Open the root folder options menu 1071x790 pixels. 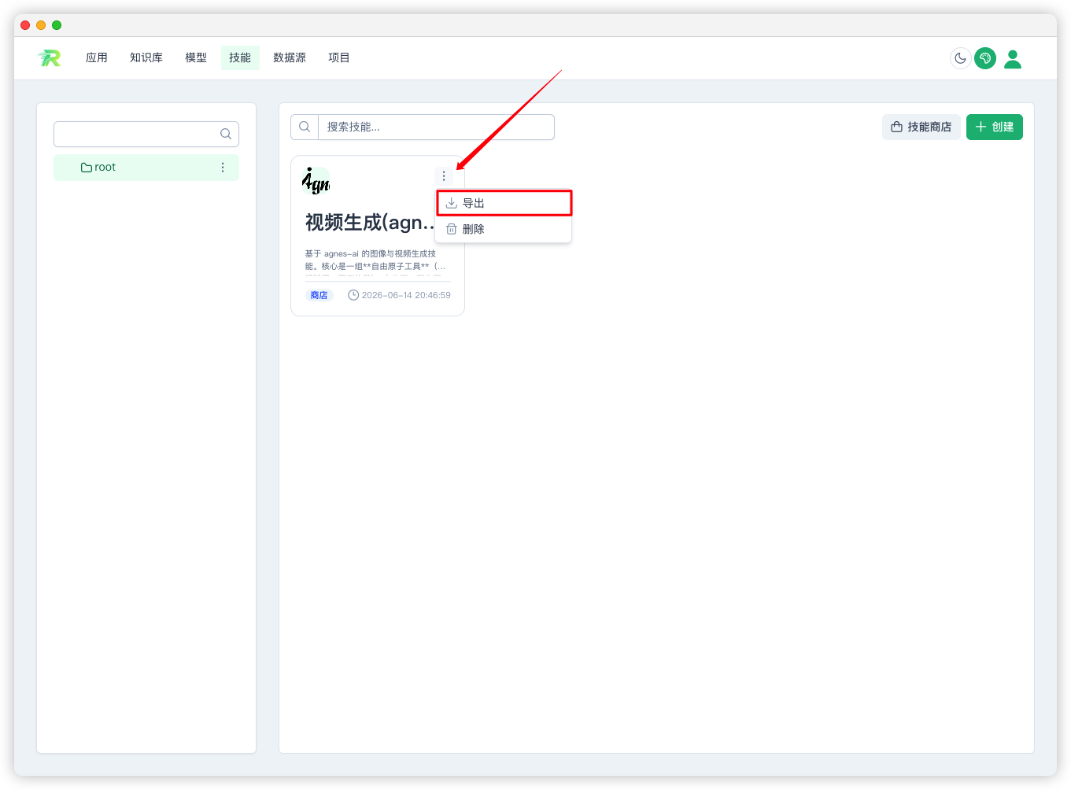tap(223, 168)
